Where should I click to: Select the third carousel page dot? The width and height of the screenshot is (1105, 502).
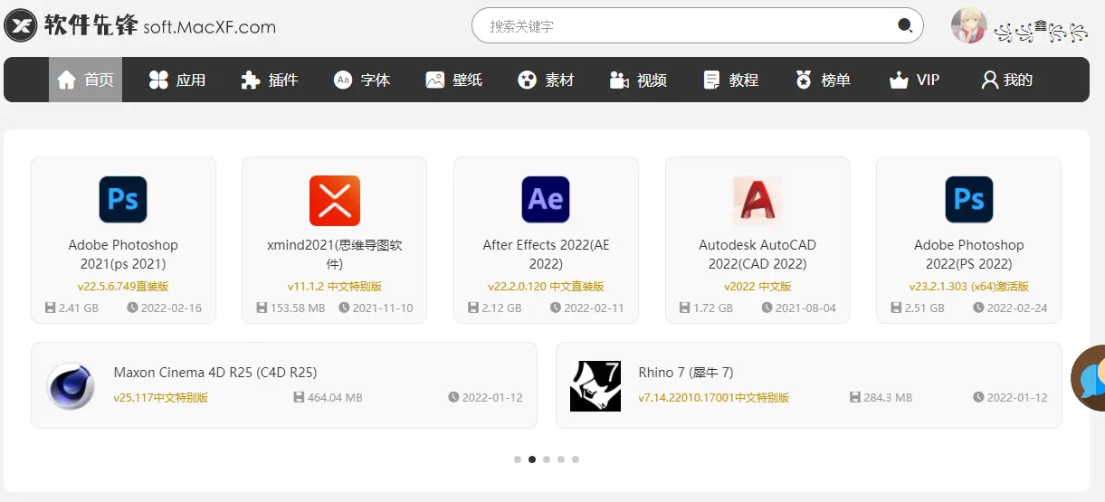(547, 459)
